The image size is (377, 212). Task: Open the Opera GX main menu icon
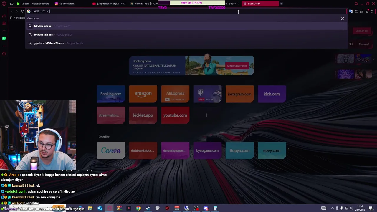coord(4,4)
